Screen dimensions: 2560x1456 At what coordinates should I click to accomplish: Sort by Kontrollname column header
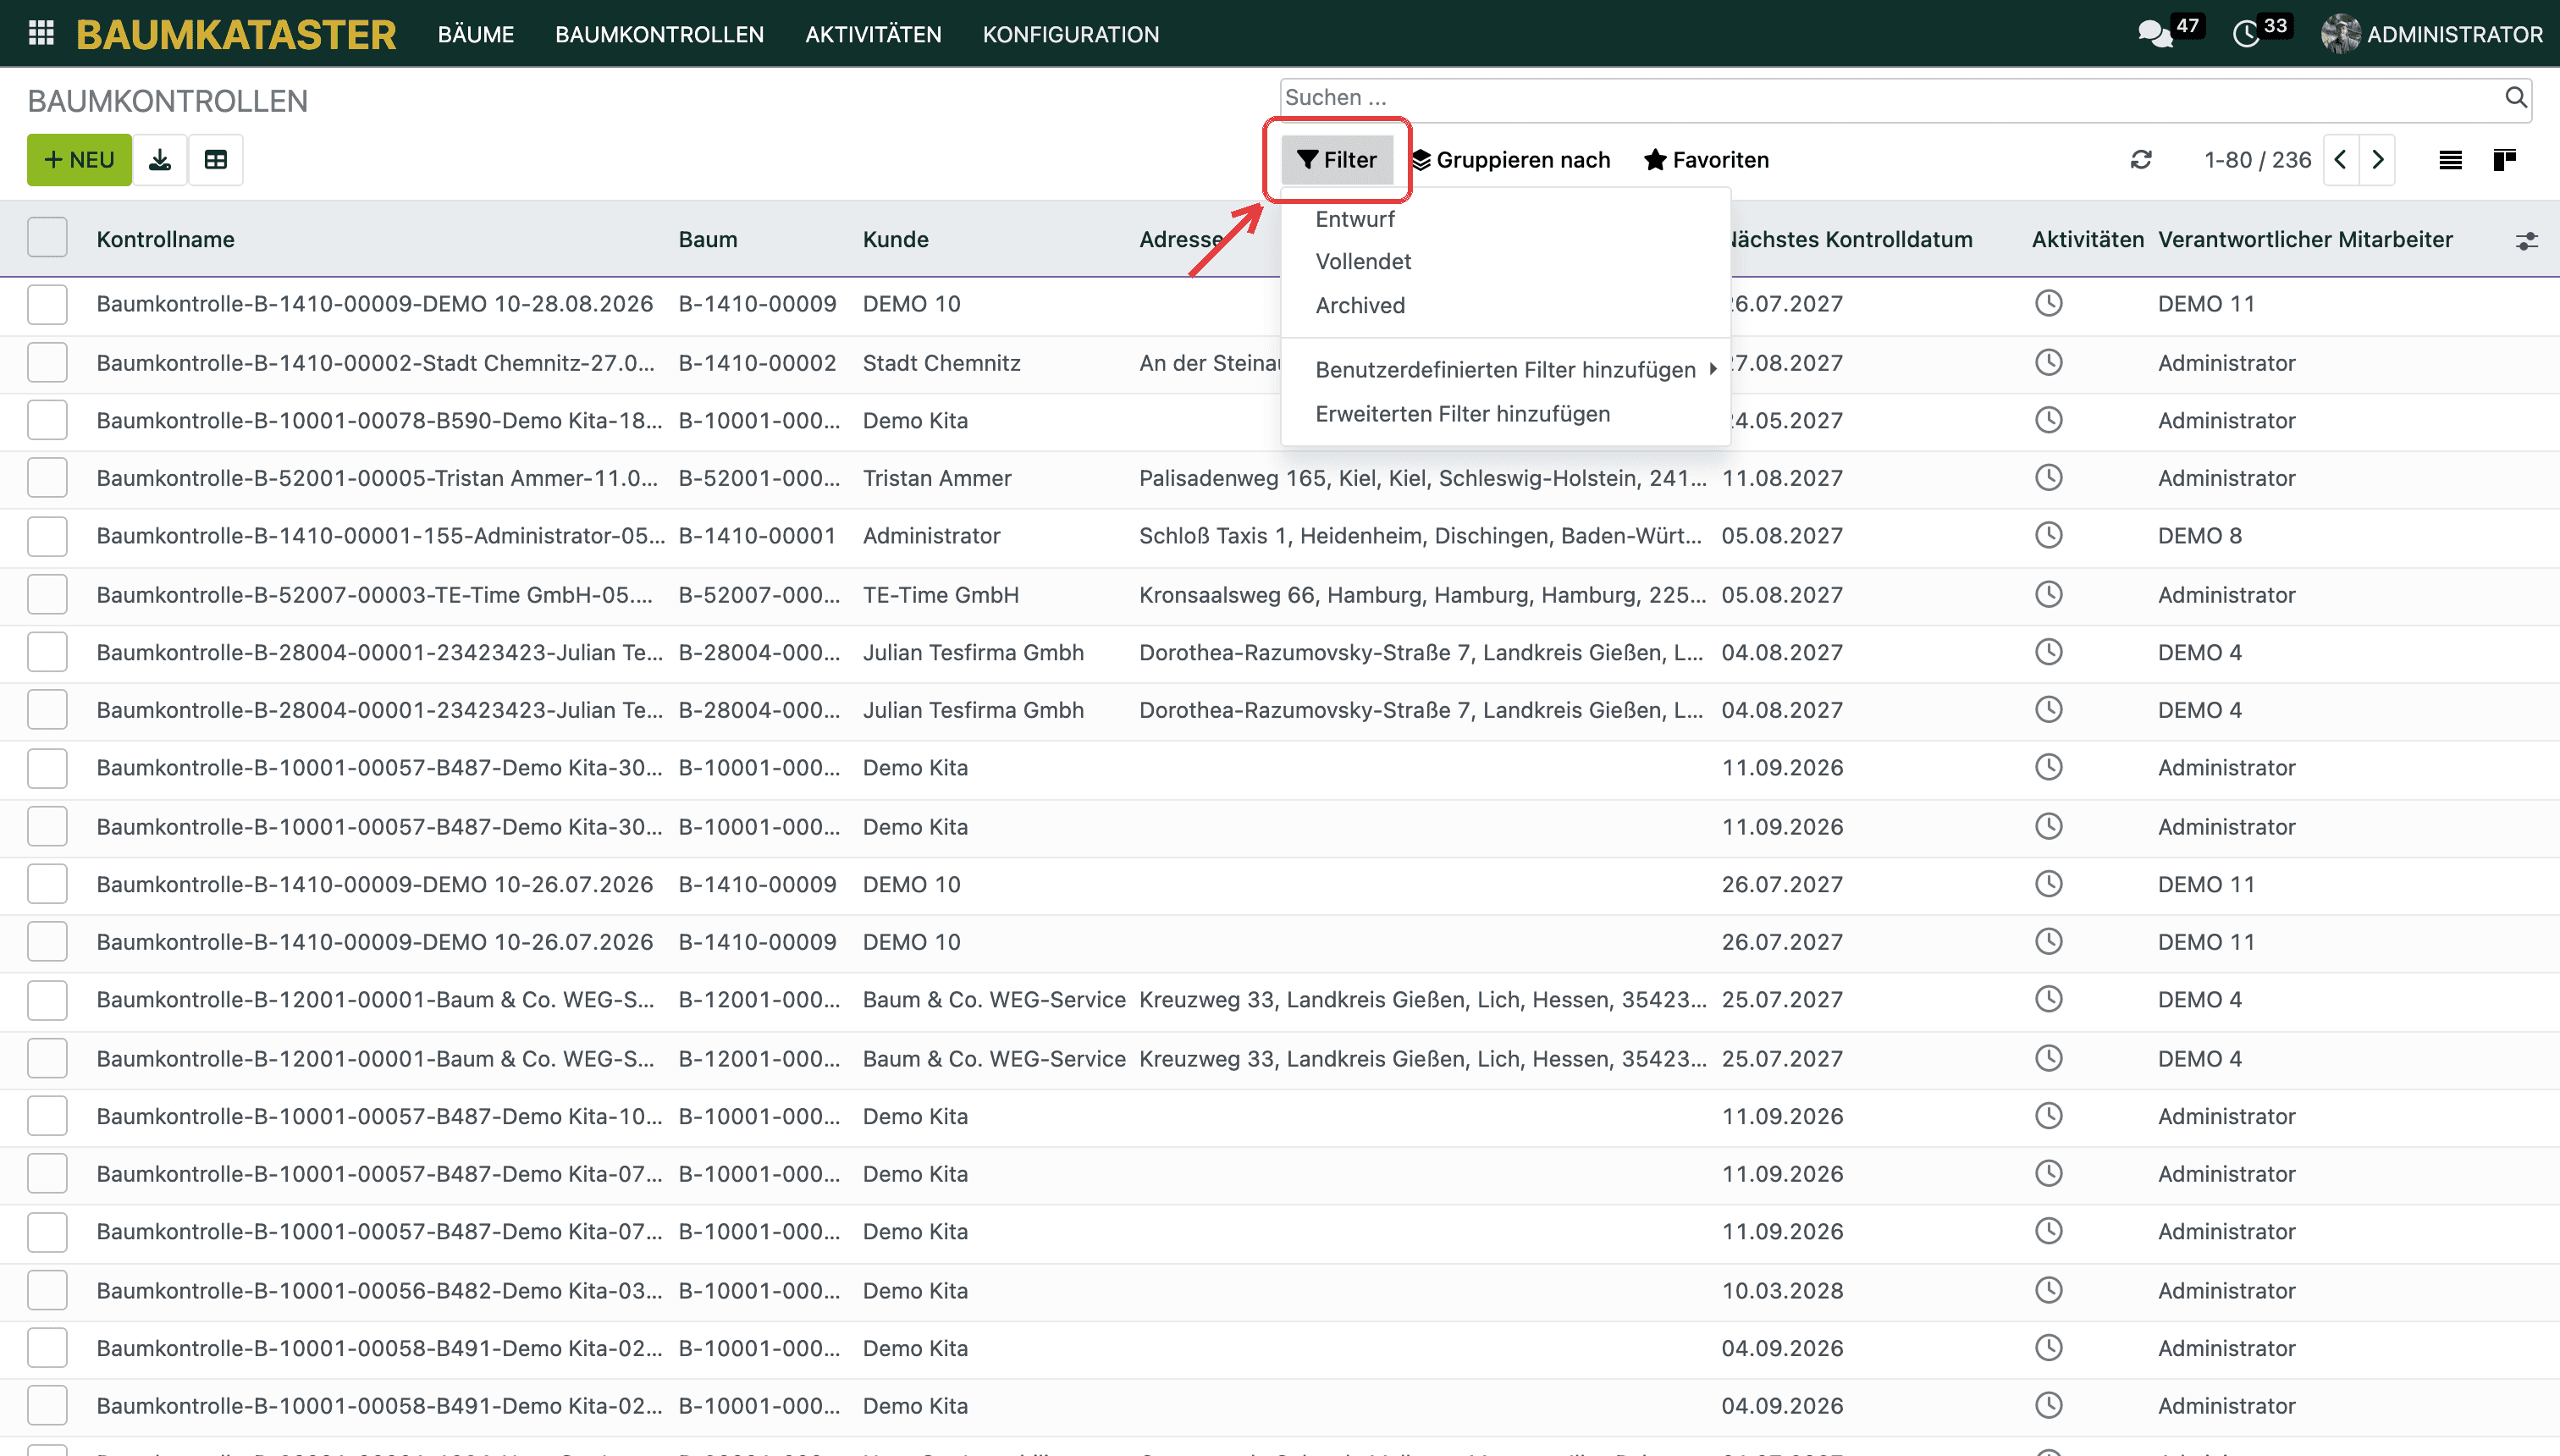(x=166, y=239)
